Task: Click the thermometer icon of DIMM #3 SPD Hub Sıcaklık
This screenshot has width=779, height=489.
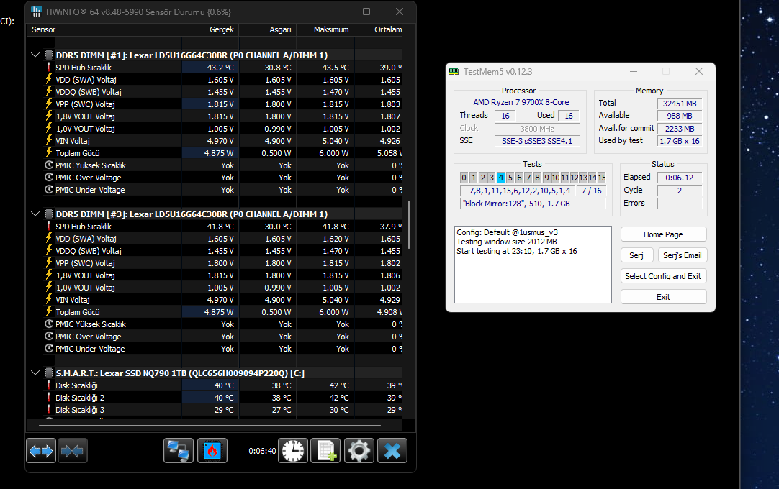Action: tap(49, 226)
